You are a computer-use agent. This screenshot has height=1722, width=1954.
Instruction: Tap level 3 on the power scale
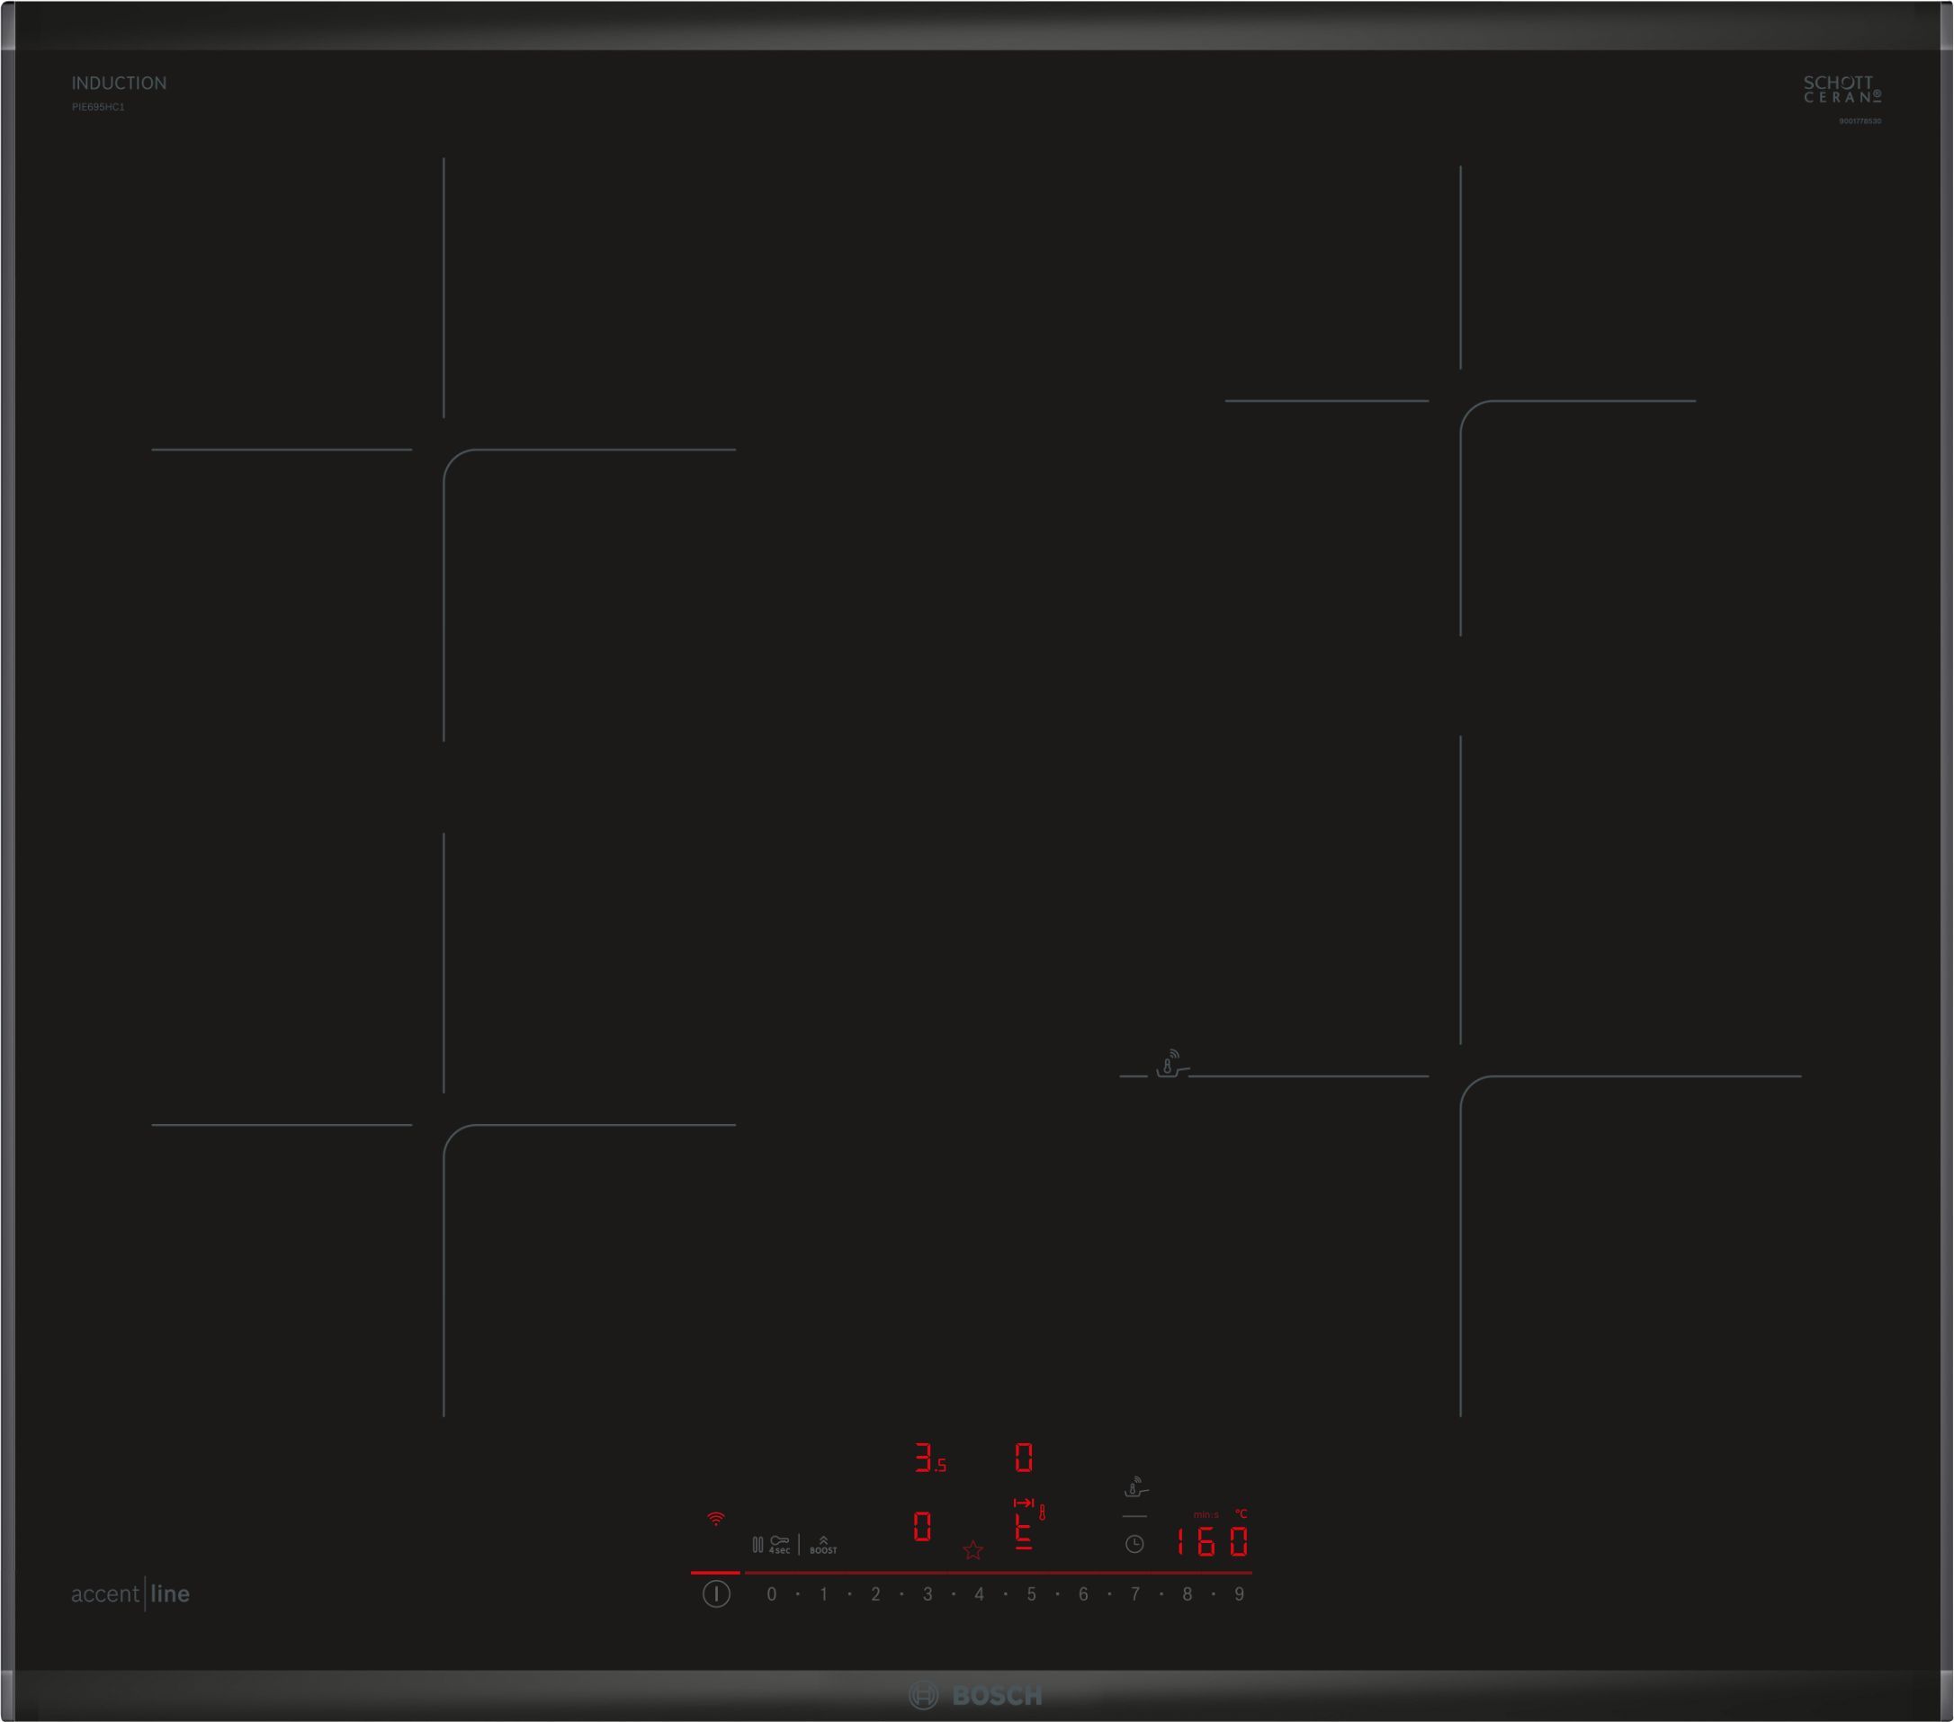point(928,1594)
